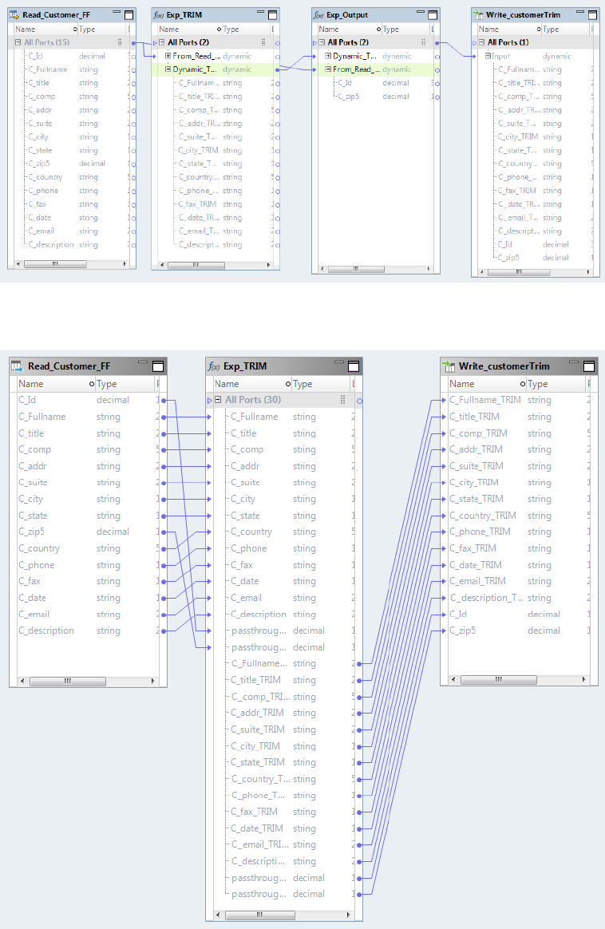The height and width of the screenshot is (929, 605).
Task: Click the Exp_TRIM expression icon in top mapping
Action: [159, 15]
